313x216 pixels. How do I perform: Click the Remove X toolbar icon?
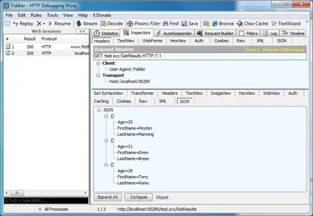tap(39, 24)
